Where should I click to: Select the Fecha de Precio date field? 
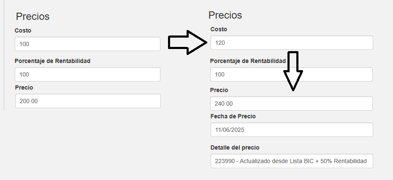291,130
